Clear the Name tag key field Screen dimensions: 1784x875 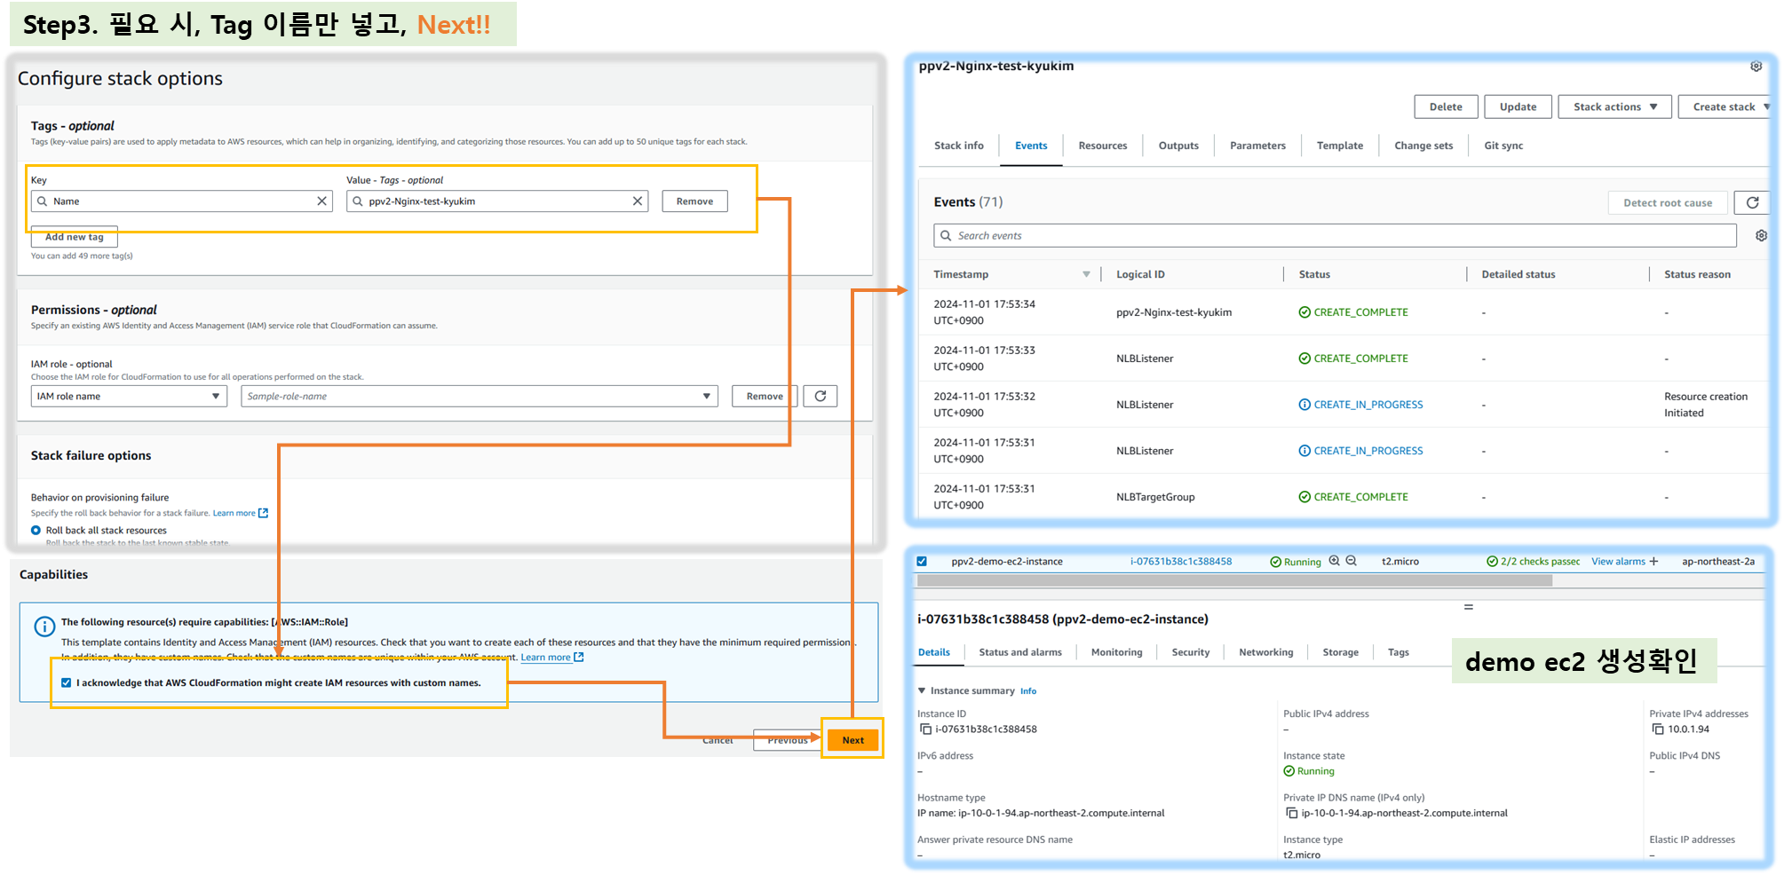(x=321, y=201)
